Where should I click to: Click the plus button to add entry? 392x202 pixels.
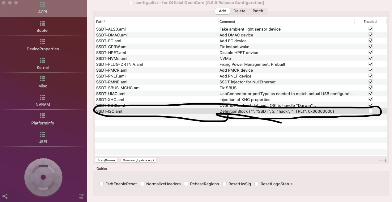coord(385,161)
